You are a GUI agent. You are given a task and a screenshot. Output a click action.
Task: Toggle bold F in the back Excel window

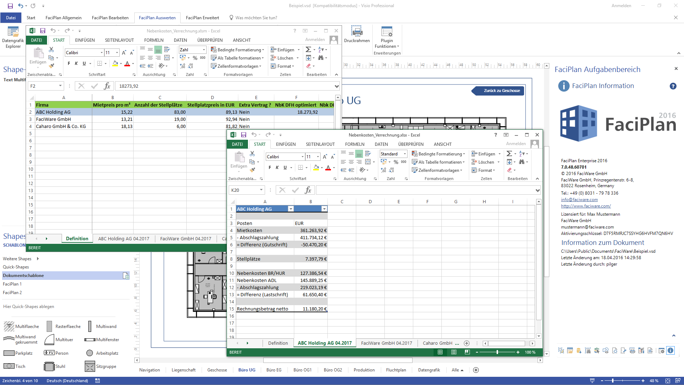click(x=69, y=63)
